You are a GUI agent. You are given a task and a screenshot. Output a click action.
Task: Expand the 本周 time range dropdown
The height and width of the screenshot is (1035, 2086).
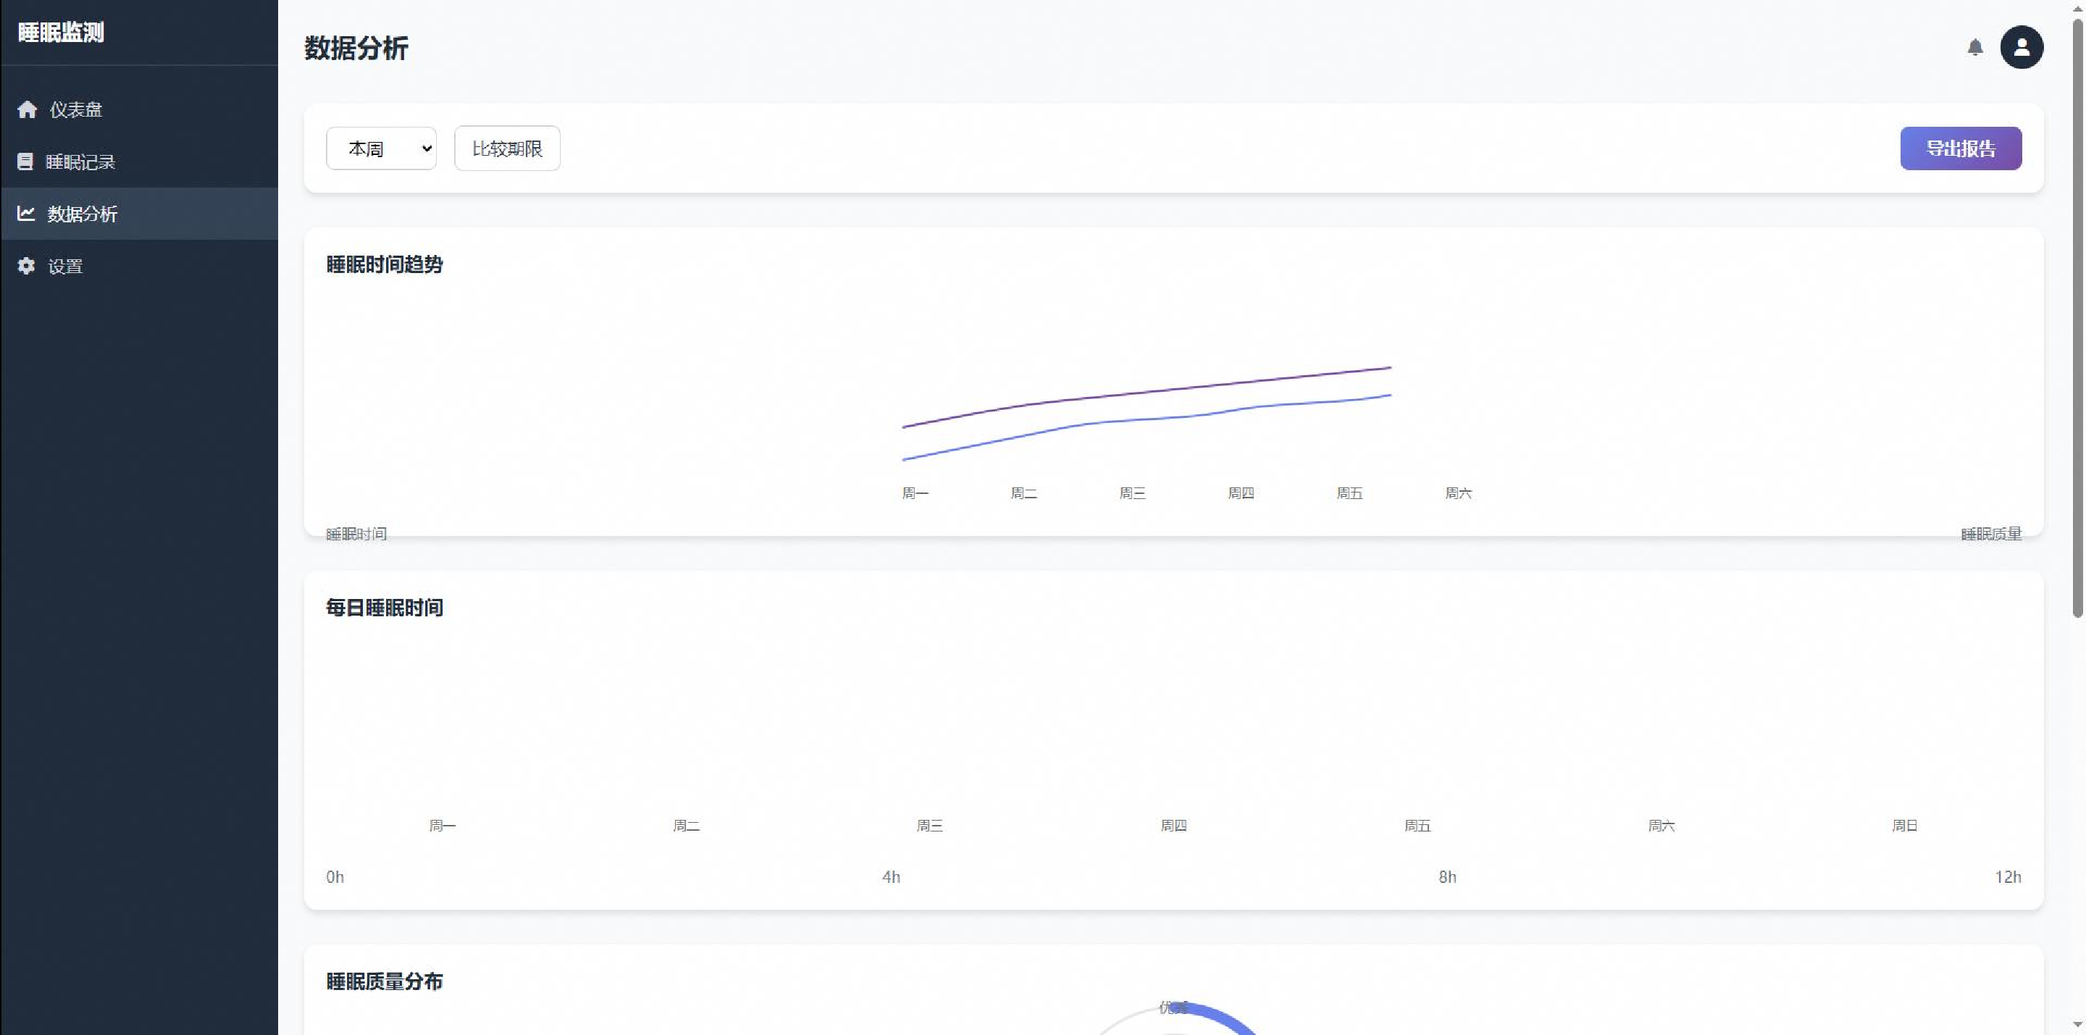382,149
